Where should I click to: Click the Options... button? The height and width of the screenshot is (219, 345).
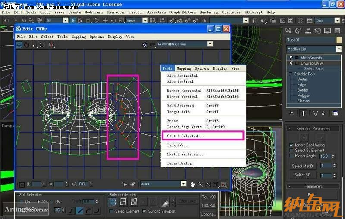(208, 214)
